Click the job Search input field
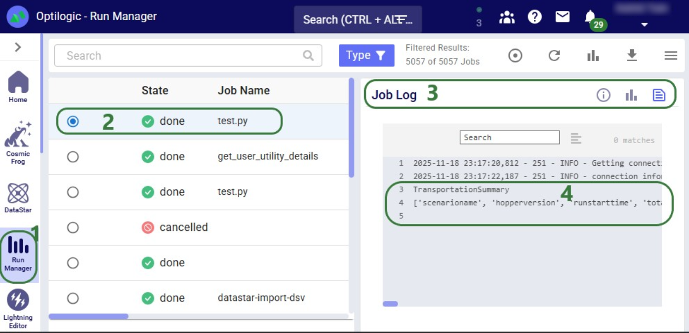The width and height of the screenshot is (689, 333). point(188,56)
